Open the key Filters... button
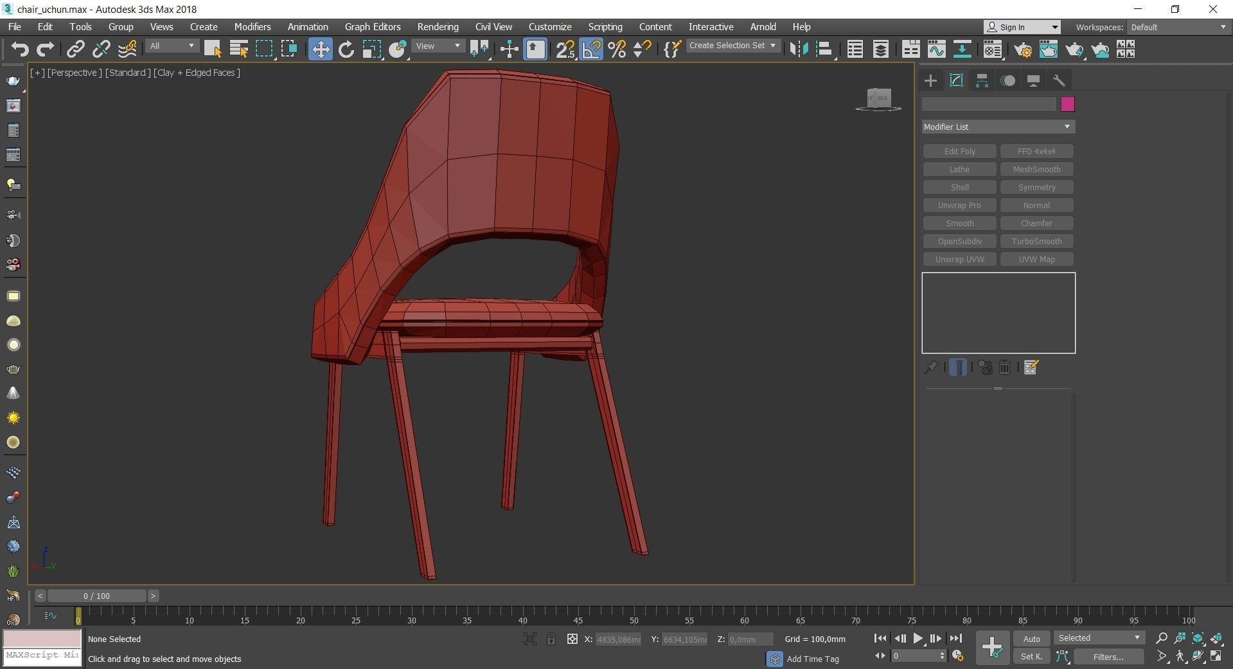This screenshot has width=1233, height=669. click(x=1108, y=656)
